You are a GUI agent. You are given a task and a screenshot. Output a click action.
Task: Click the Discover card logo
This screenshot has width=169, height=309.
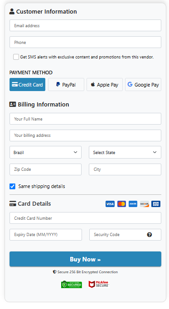click(x=145, y=204)
